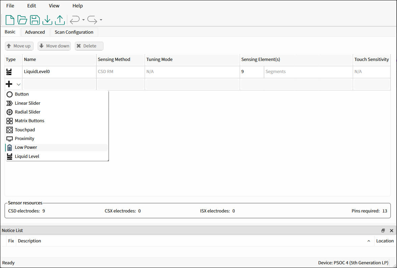Choose Liquid Level from widget list
Screen dimensions: 397x268
click(27, 156)
